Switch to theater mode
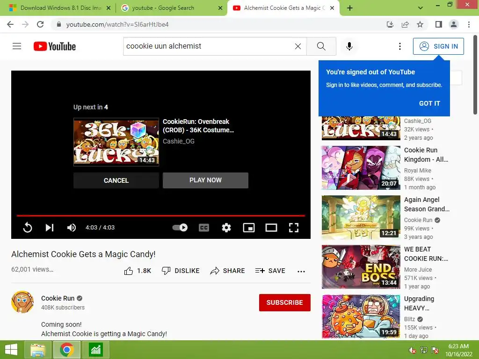The height and width of the screenshot is (359, 479). [271, 228]
